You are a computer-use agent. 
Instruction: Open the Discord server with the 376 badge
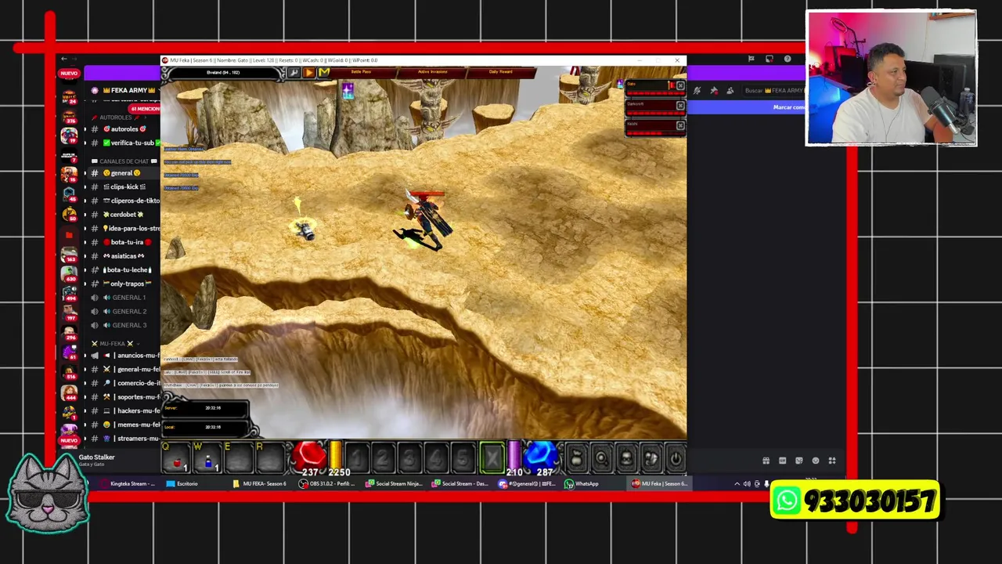click(x=69, y=117)
